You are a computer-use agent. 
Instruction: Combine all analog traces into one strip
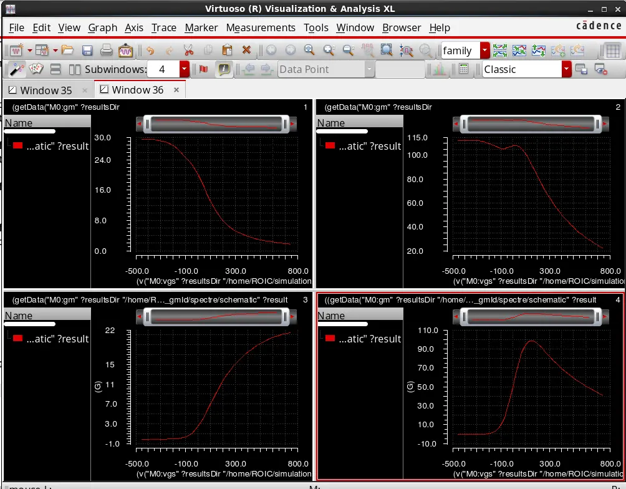pos(519,51)
